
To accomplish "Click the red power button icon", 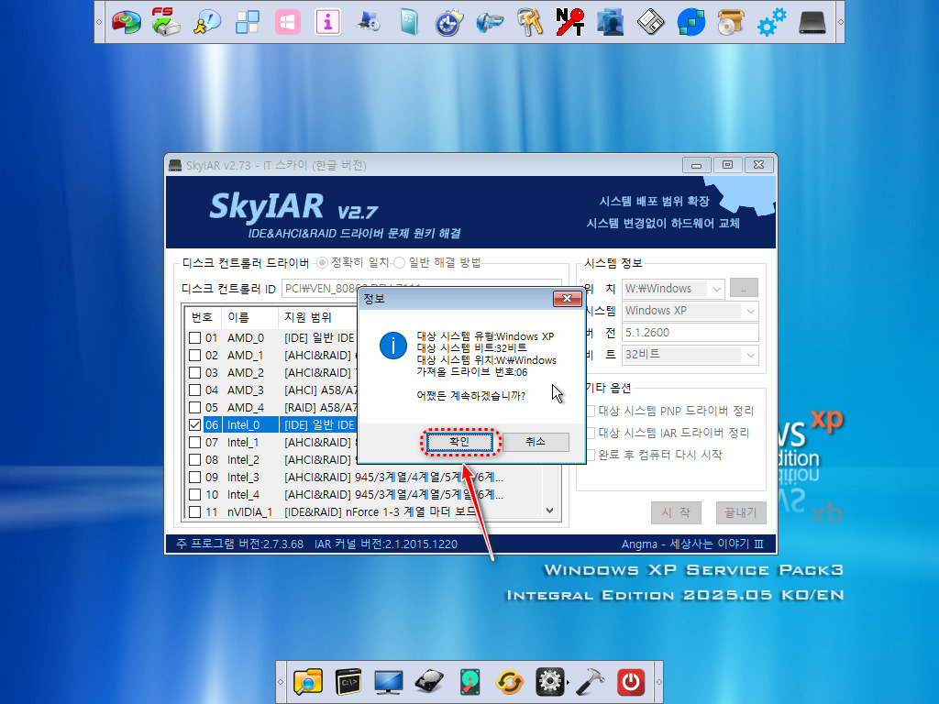I will [x=631, y=682].
